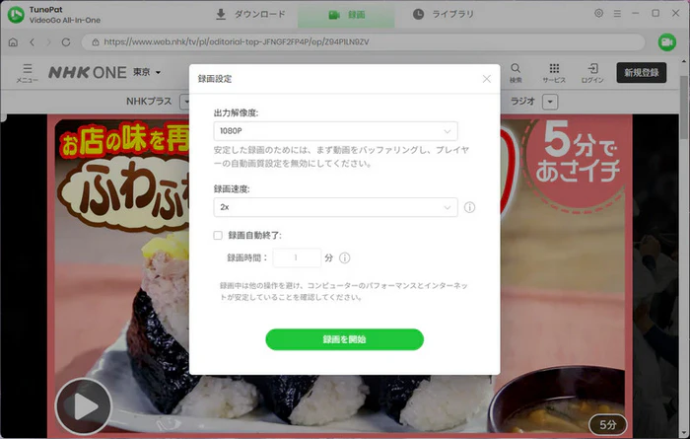The width and height of the screenshot is (690, 439).
Task: Click the green record camera icon
Action: click(667, 42)
